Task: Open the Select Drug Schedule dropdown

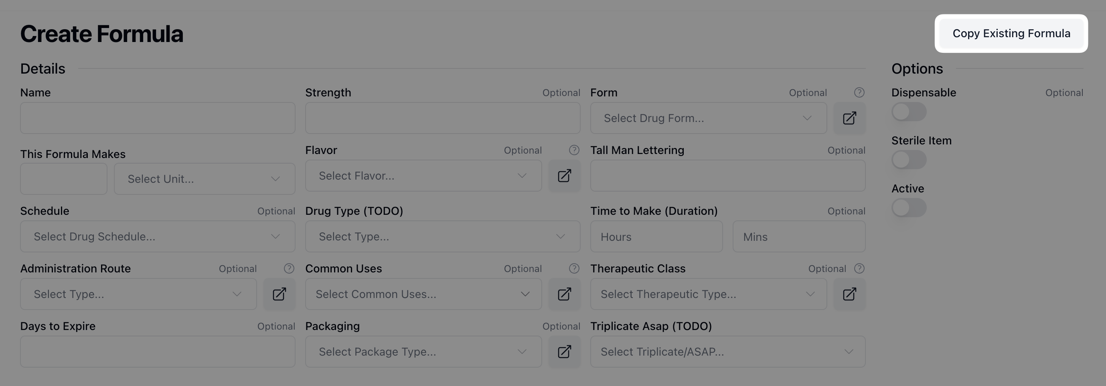Action: [x=158, y=236]
